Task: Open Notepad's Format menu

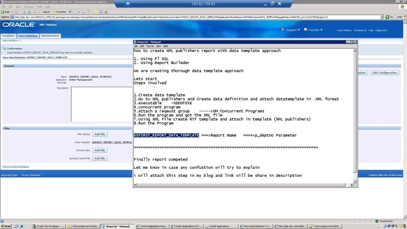Action: [x=150, y=46]
